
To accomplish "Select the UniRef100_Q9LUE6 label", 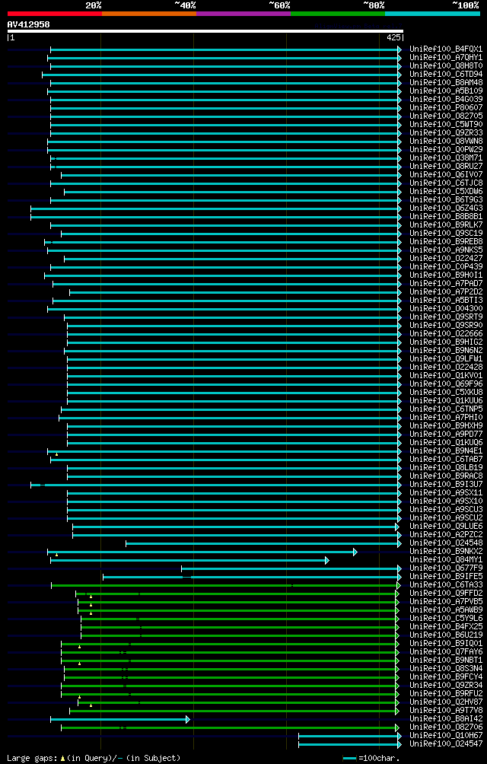I will 446,527.
